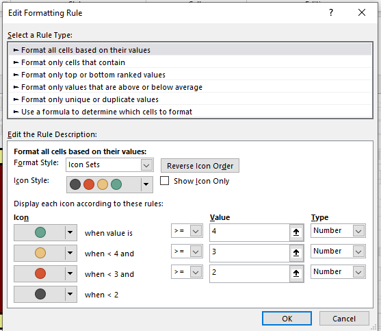Select 'Format all cells based on their values'

pos(190,50)
